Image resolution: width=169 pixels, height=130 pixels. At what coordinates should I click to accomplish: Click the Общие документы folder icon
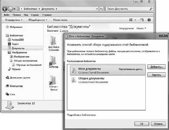coord(74,80)
